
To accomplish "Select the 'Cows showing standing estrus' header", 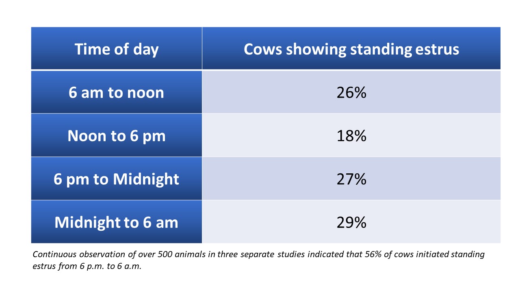I will tap(351, 48).
